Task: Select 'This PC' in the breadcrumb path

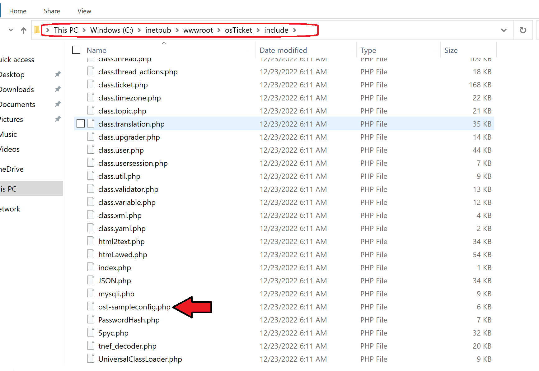Action: click(66, 30)
